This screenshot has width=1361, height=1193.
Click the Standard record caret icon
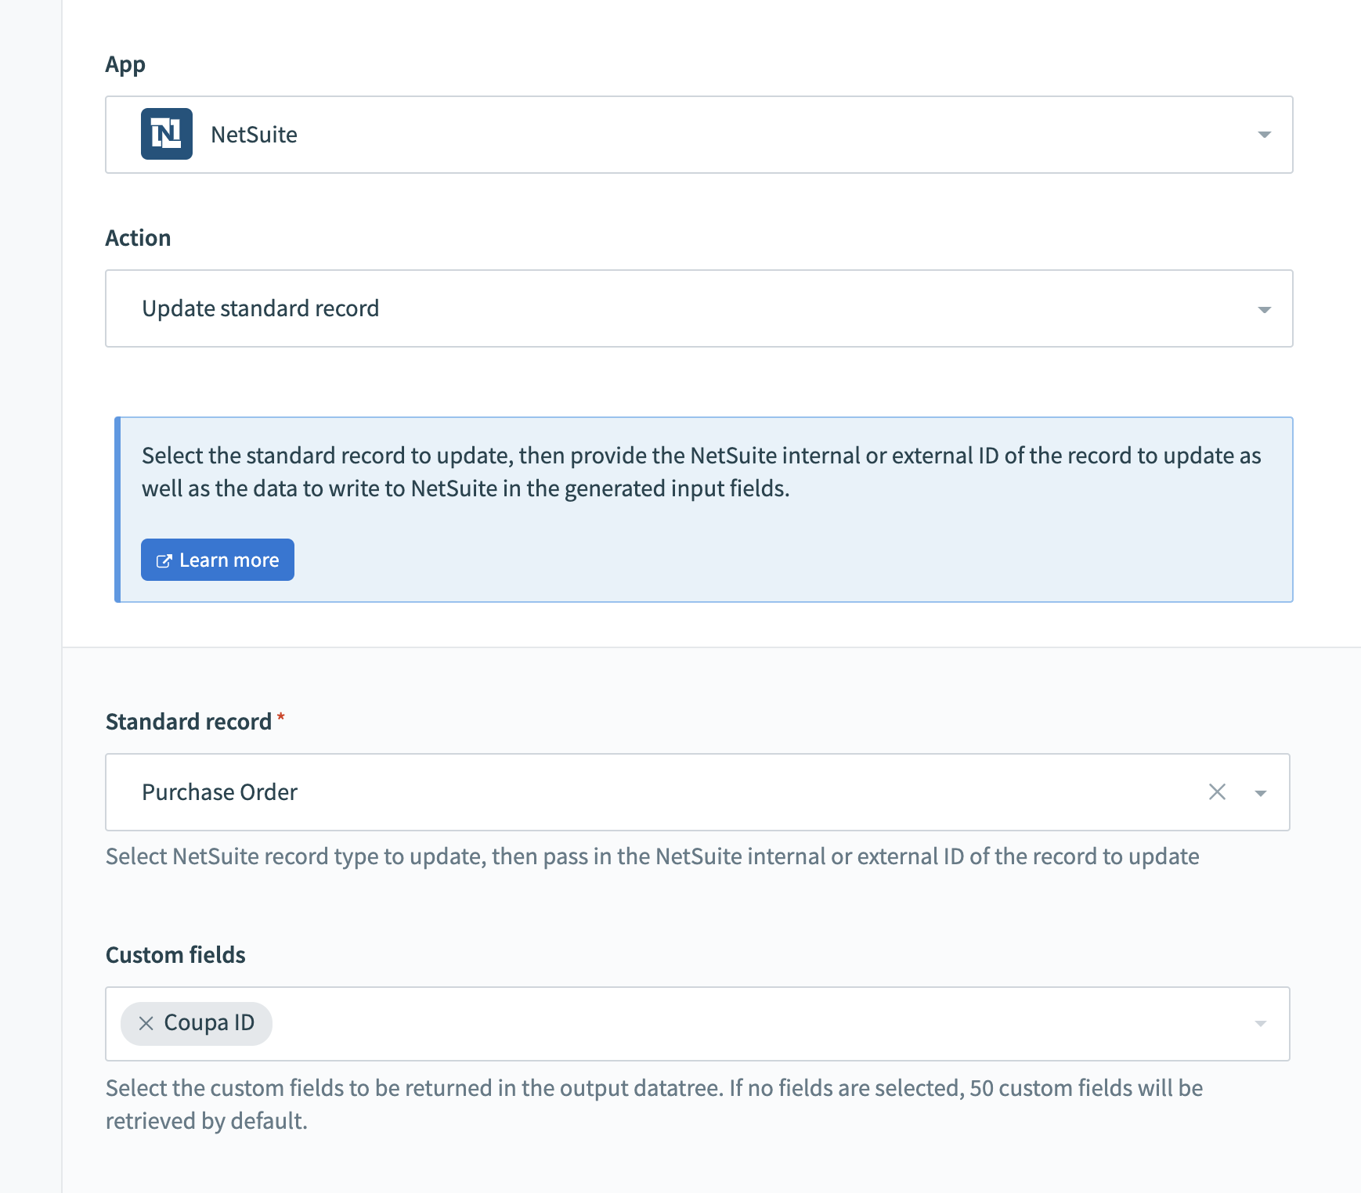(1261, 792)
